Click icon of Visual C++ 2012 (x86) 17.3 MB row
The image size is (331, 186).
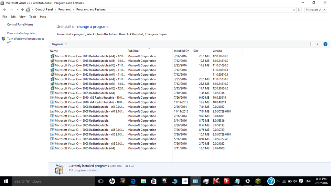(52, 65)
